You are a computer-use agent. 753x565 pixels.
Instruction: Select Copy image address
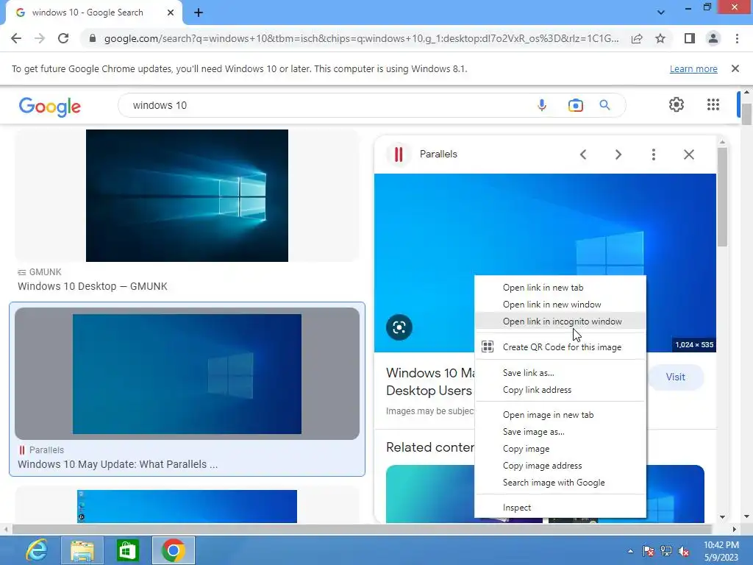coord(560,465)
